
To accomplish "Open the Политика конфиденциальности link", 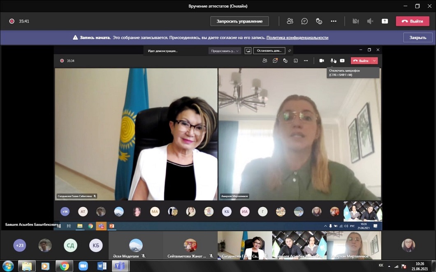I will click(x=297, y=37).
